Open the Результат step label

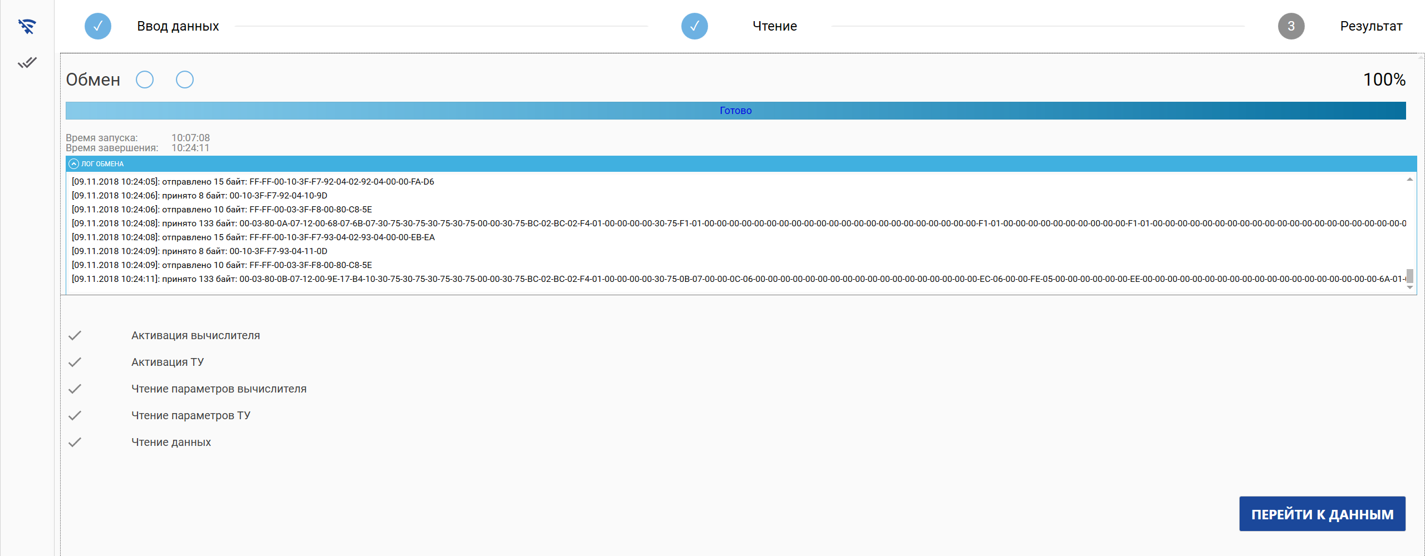[1372, 26]
